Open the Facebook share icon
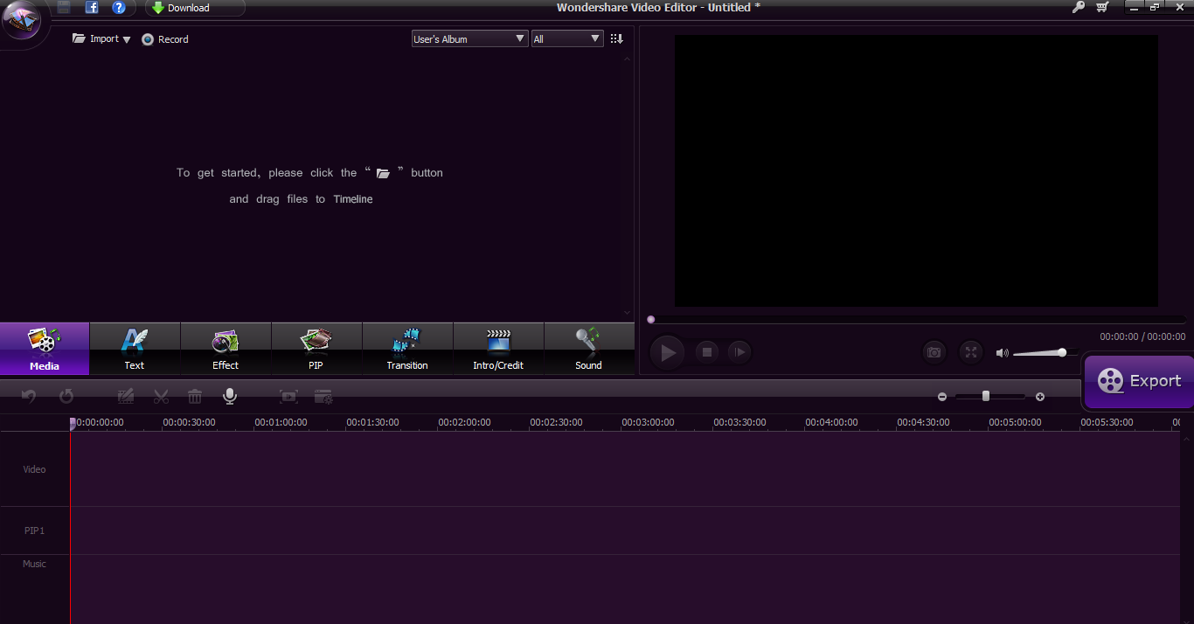This screenshot has height=624, width=1194. [x=92, y=8]
